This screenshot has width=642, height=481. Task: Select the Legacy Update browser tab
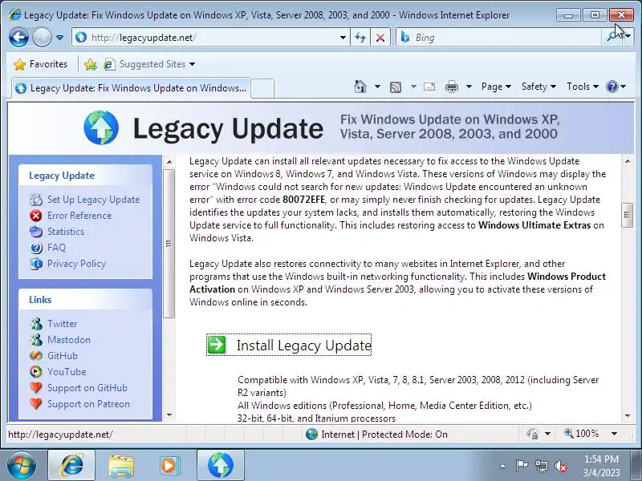(x=131, y=88)
